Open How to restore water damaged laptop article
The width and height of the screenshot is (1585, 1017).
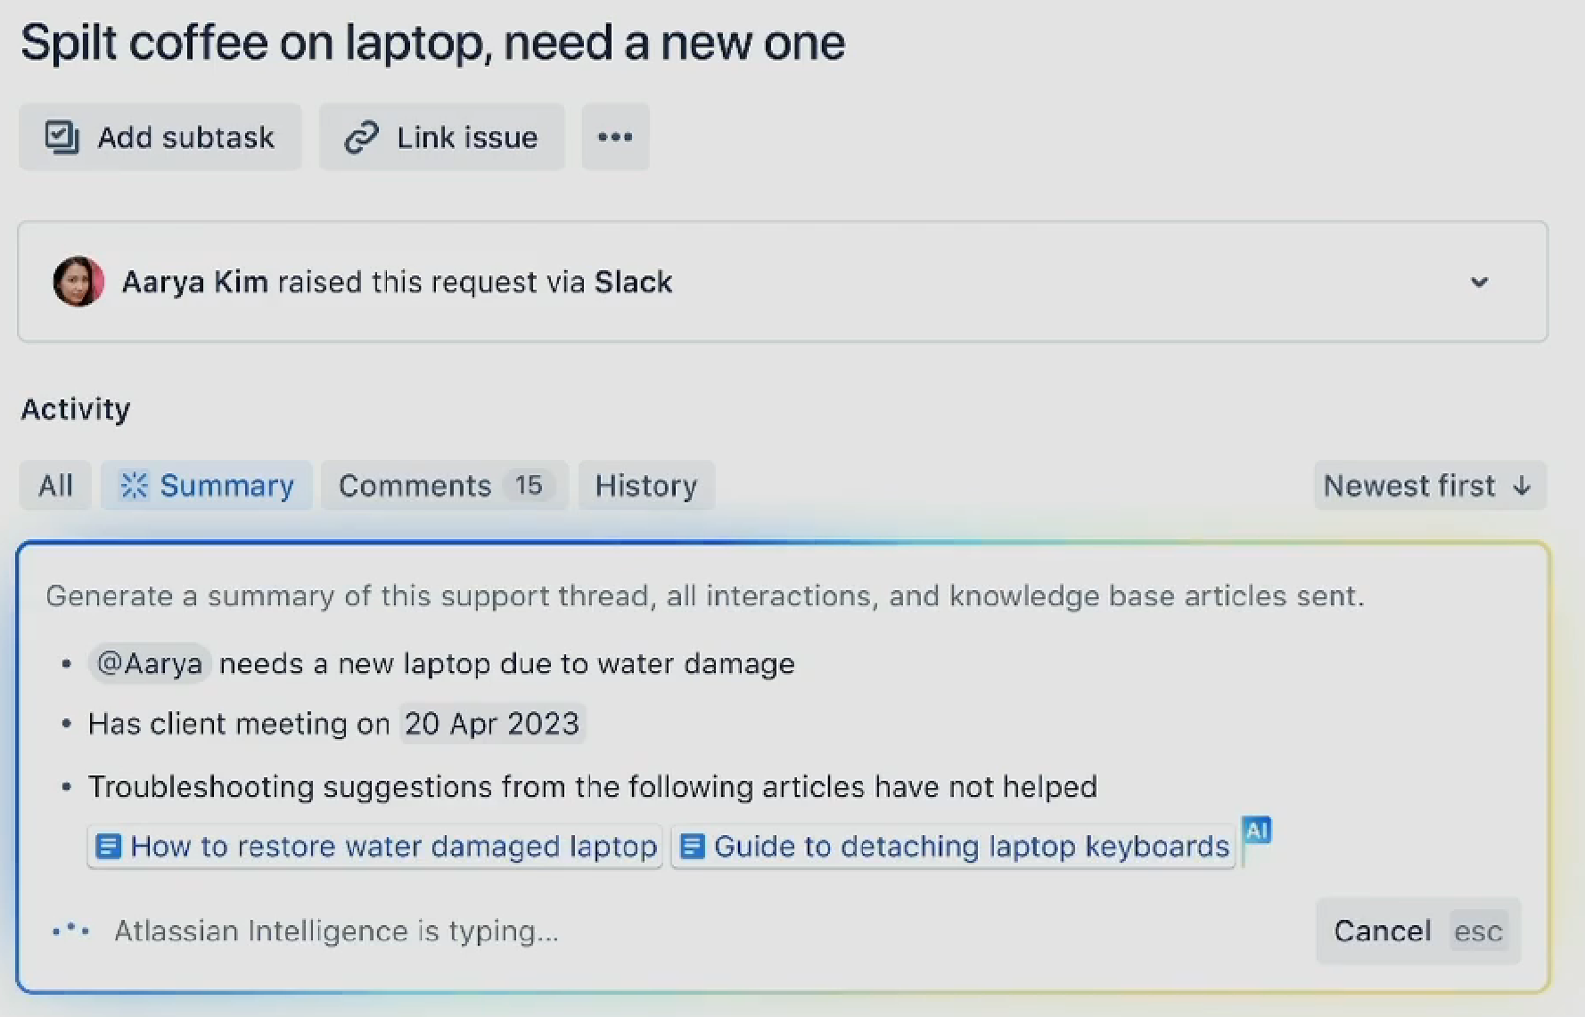(x=393, y=846)
